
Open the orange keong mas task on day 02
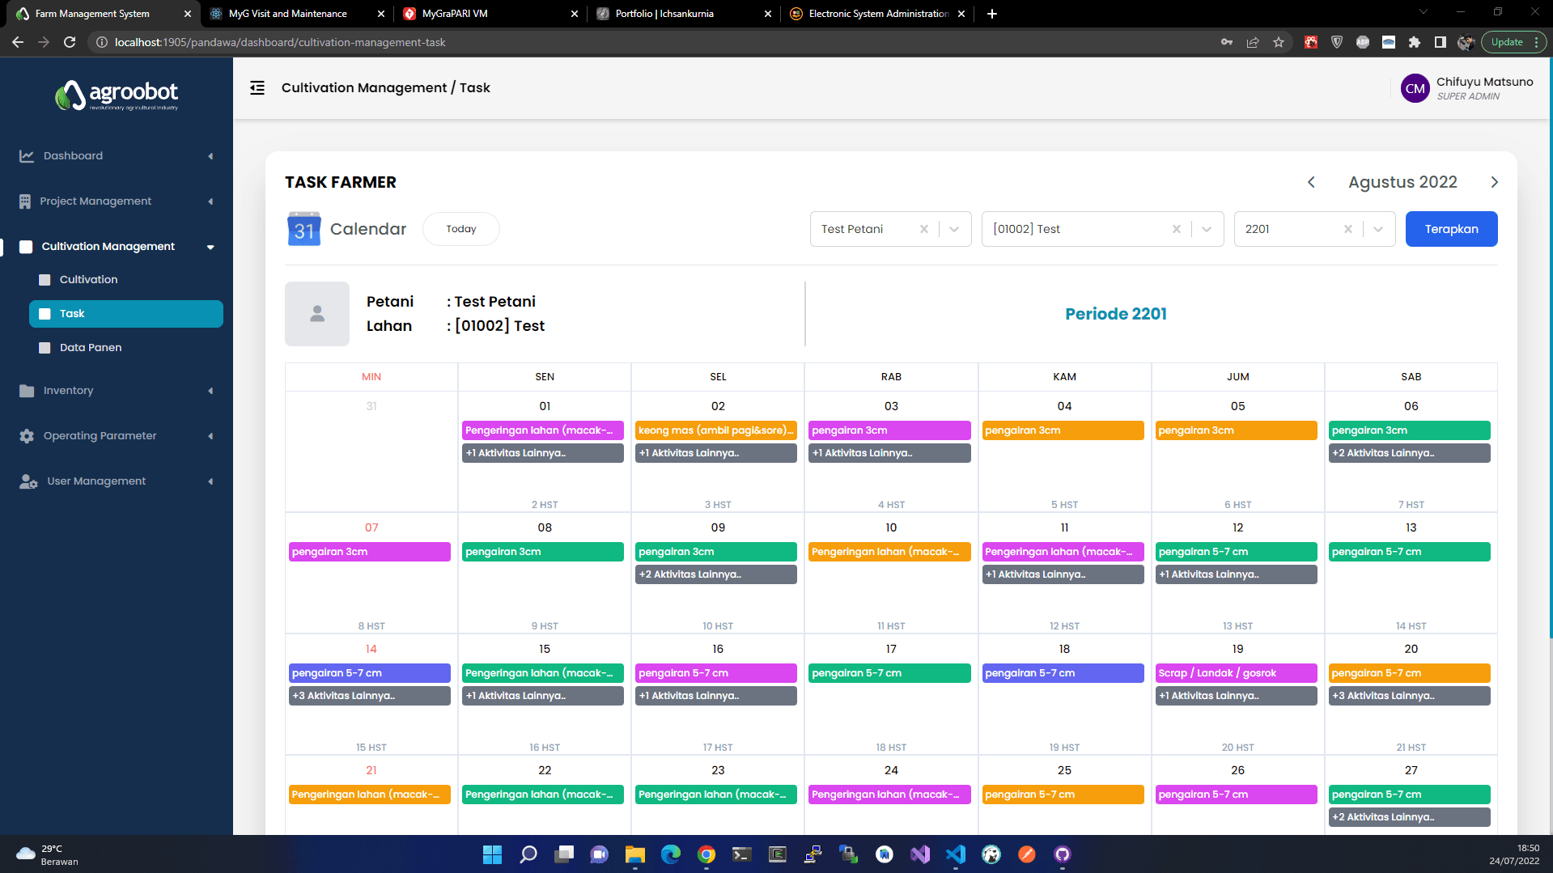coord(715,430)
